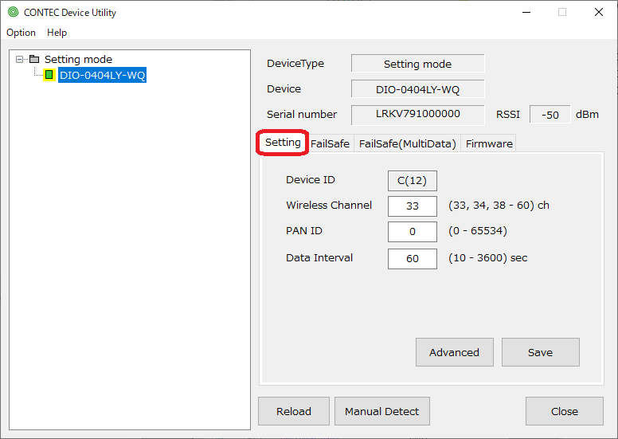
Task: Select the Setting mode tree label
Action: [x=78, y=59]
